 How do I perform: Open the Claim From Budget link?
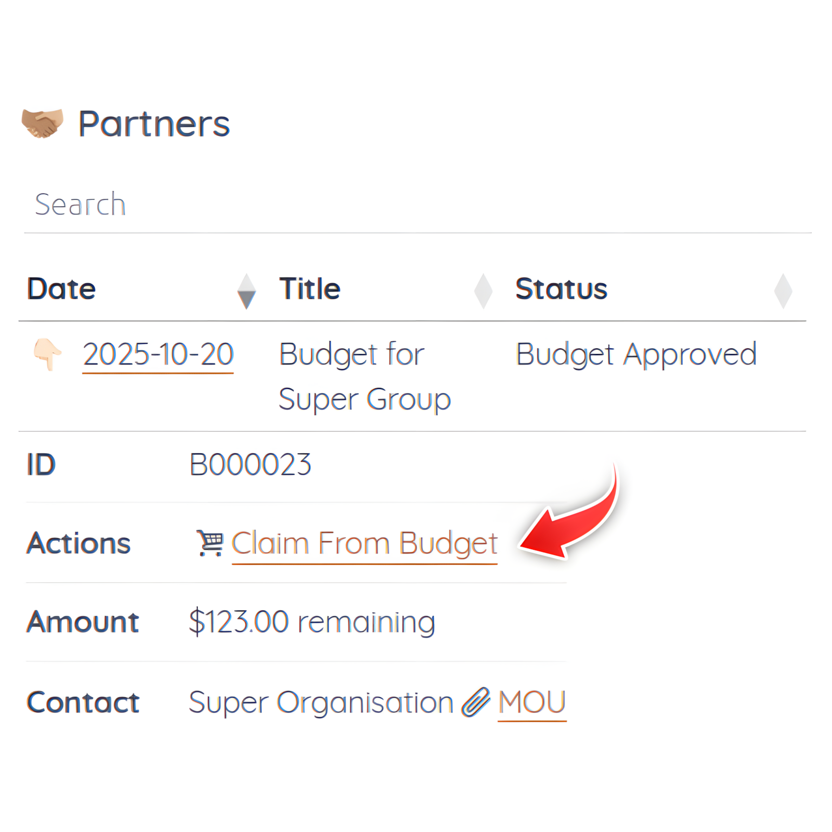(364, 543)
